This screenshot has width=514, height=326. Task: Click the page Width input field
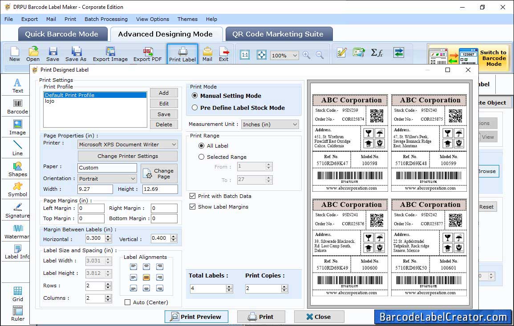[x=95, y=189]
